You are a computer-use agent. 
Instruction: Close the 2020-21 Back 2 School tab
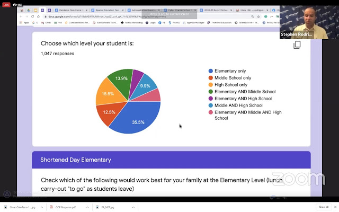coord(231,10)
